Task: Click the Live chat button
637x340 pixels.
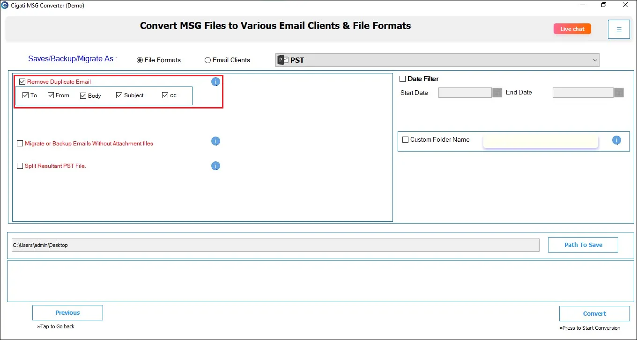Action: click(572, 29)
